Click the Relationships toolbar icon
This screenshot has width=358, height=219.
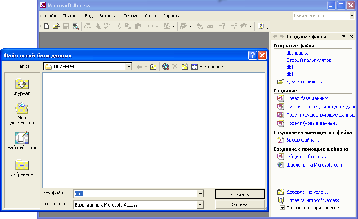pyautogui.click(x=234, y=26)
